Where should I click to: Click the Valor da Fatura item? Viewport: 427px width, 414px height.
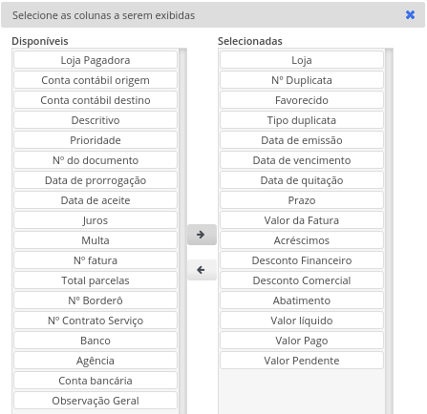tap(302, 220)
